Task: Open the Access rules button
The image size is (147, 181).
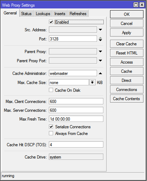Action: click(x=127, y=62)
